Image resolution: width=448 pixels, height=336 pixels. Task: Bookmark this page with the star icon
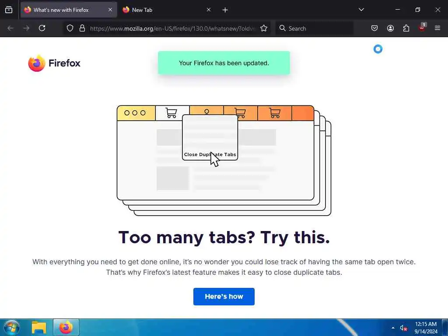tap(264, 28)
